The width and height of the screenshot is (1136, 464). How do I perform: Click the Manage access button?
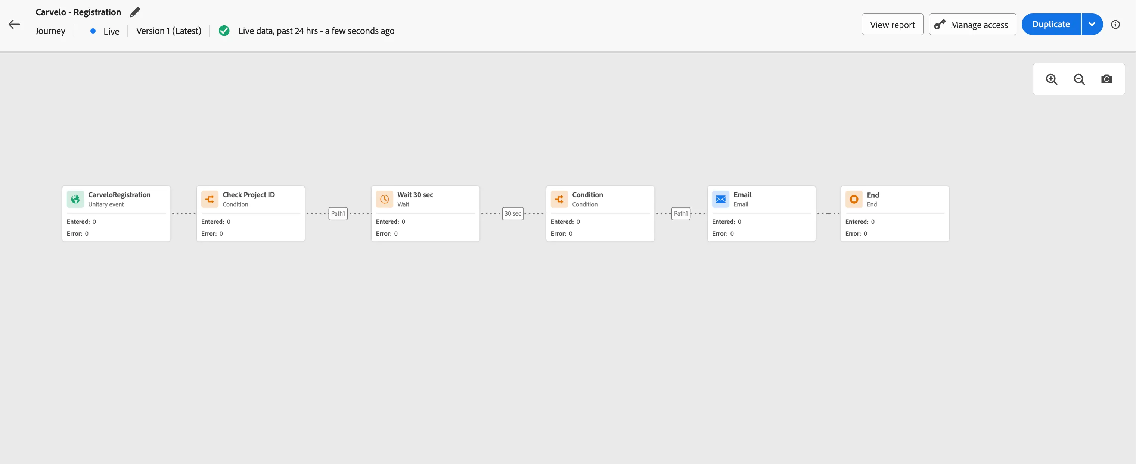(x=972, y=25)
